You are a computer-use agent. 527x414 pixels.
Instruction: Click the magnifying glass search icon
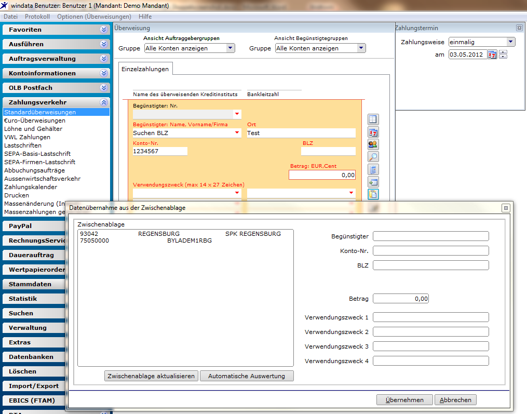click(373, 157)
